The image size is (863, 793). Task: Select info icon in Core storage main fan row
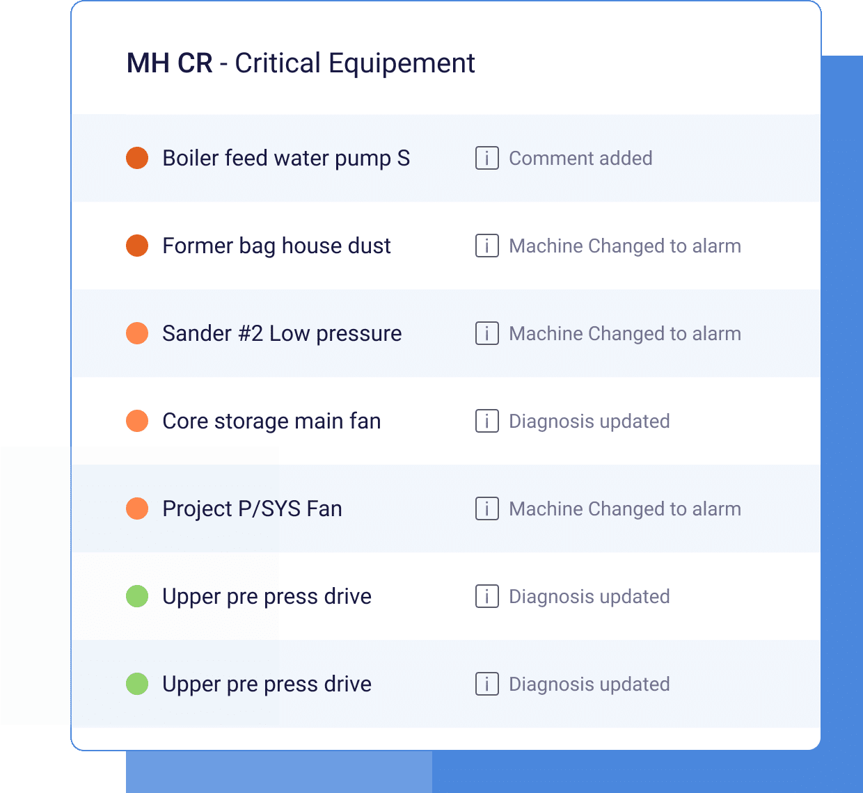pyautogui.click(x=486, y=422)
